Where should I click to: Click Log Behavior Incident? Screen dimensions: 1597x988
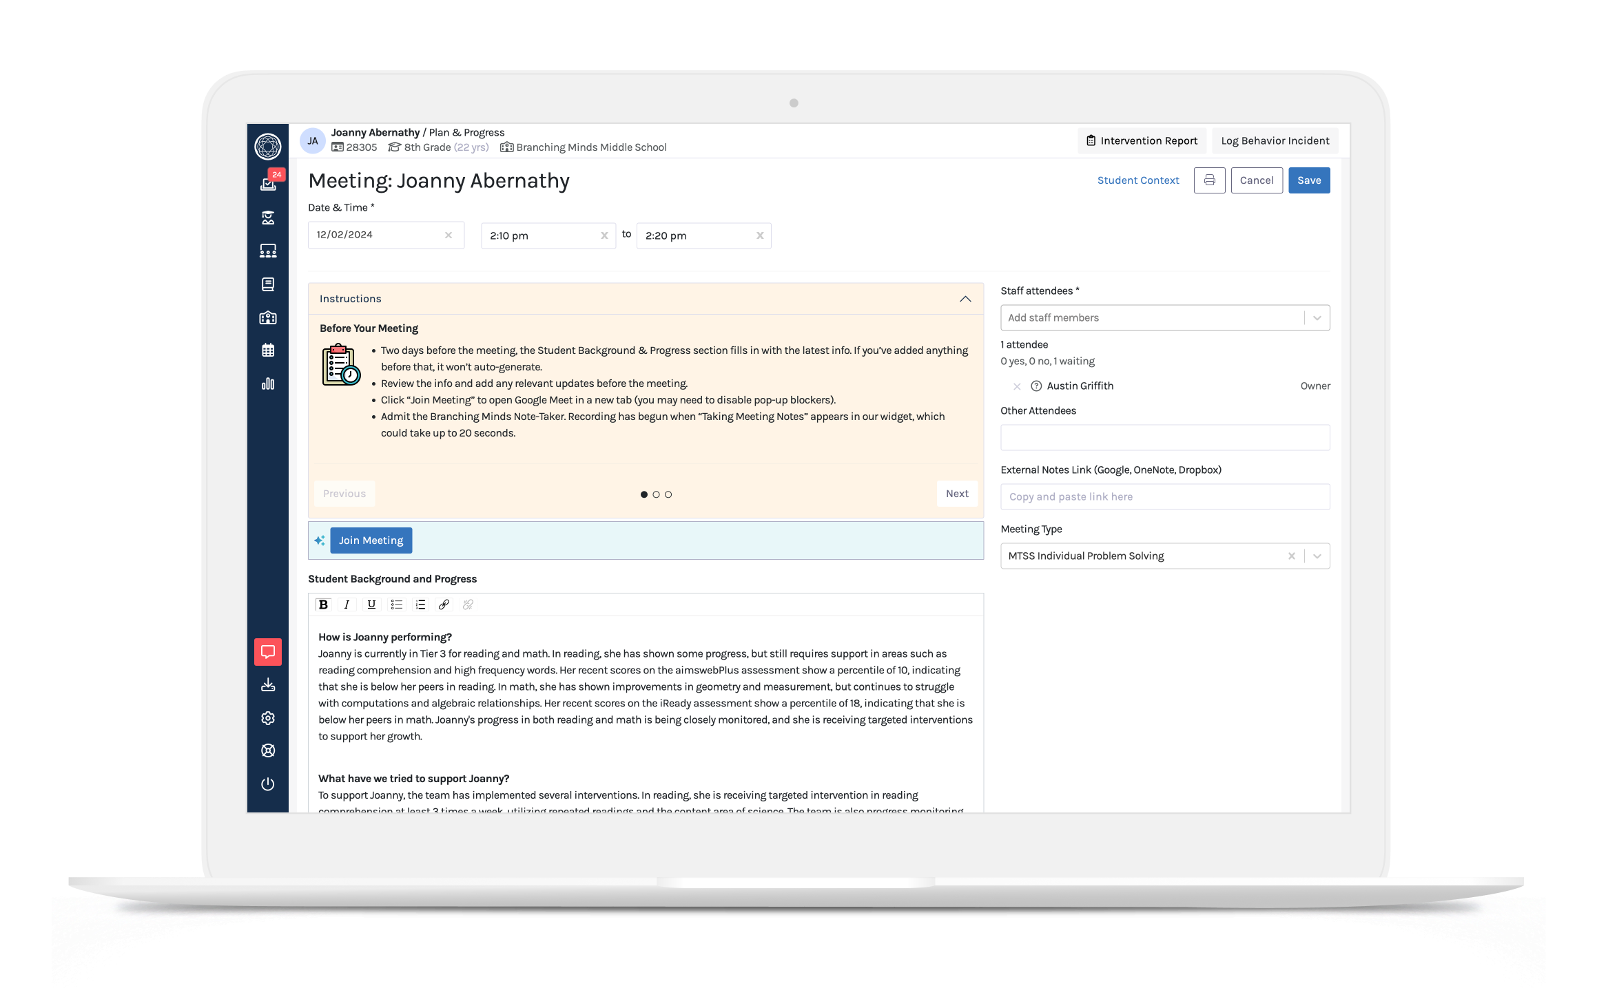pyautogui.click(x=1275, y=140)
